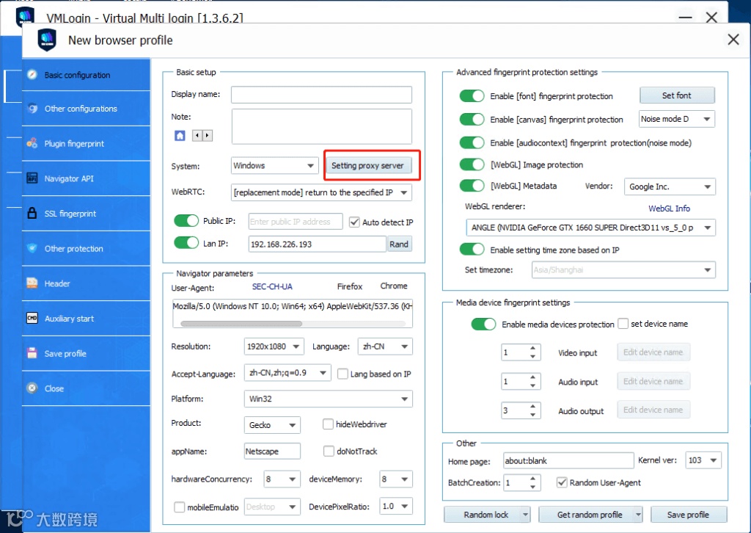Close the New browser profile dialog
Screen dimensions: 751x533
(x=733, y=40)
